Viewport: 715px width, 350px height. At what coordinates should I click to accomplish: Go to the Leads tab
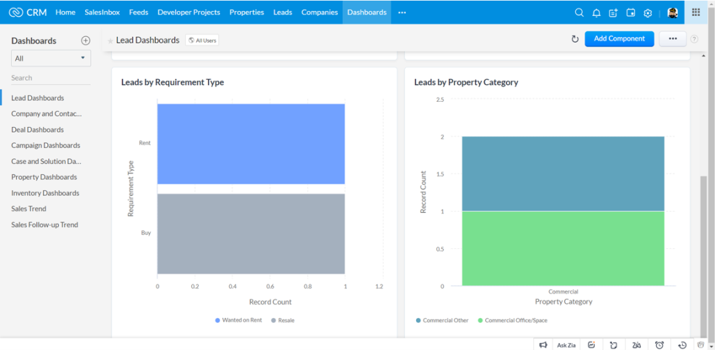tap(283, 13)
